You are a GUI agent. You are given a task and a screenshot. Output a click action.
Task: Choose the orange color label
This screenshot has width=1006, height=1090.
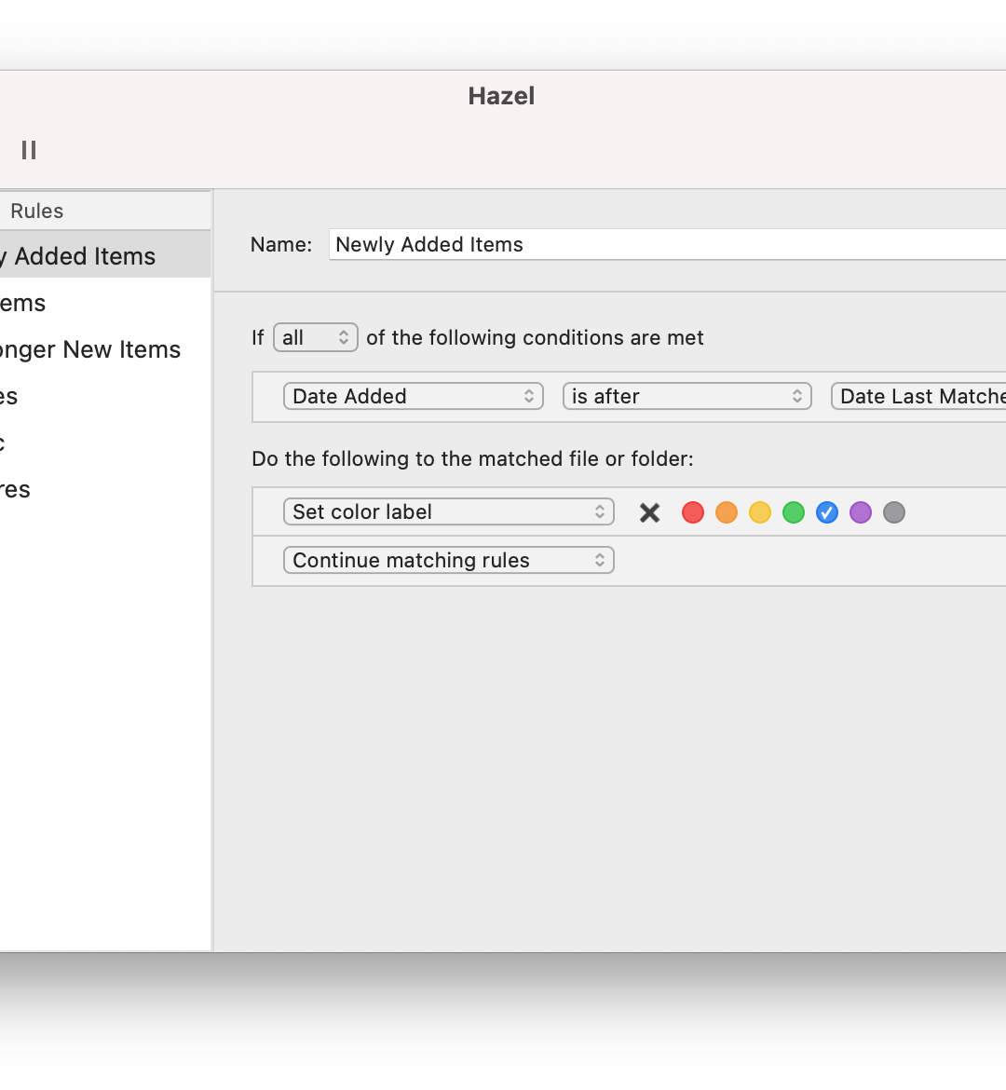(726, 513)
